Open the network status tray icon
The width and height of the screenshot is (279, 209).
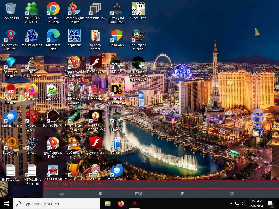[237, 204]
